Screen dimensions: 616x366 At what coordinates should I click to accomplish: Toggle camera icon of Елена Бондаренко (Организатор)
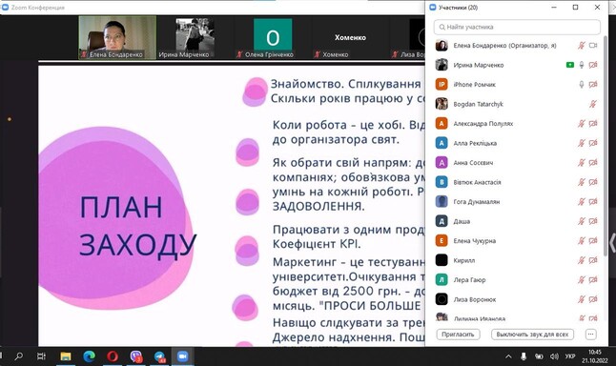point(593,46)
